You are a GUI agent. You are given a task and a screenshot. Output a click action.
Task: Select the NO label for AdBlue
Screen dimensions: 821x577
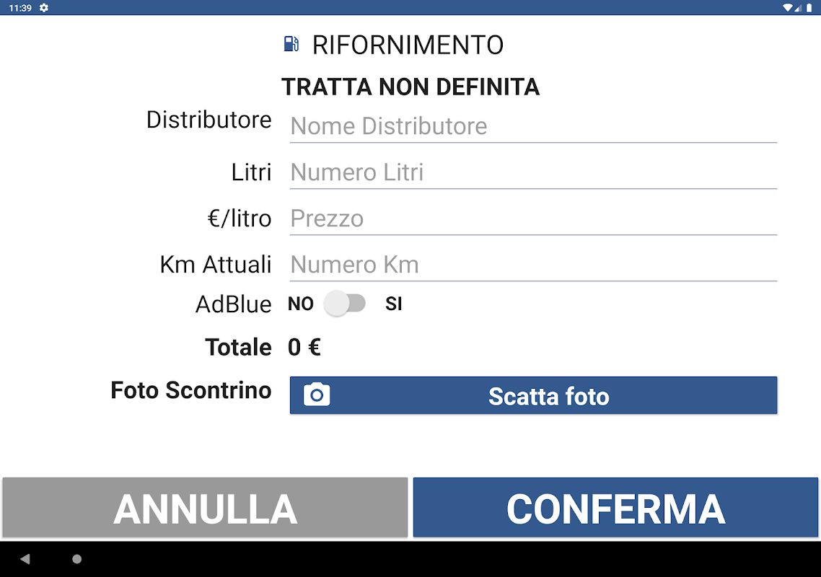pyautogui.click(x=300, y=304)
